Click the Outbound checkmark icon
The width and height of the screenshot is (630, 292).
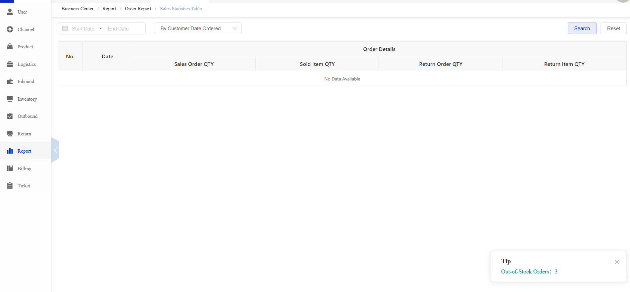tap(10, 116)
